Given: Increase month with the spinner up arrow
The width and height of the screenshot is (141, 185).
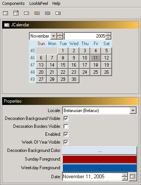Looking at the screenshot, I should [x=60, y=34].
